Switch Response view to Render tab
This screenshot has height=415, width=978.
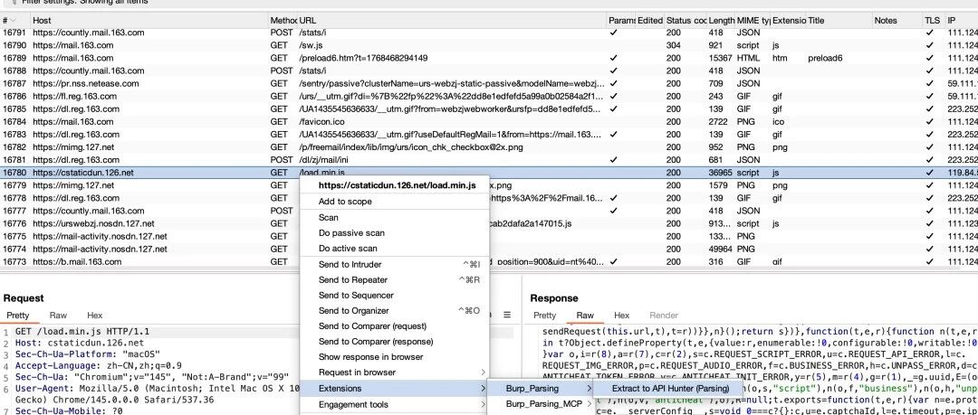pyautogui.click(x=664, y=316)
